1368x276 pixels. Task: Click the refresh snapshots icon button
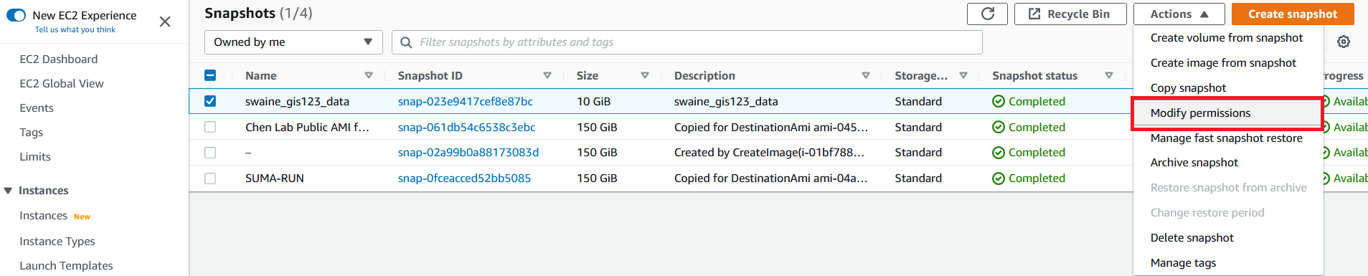click(987, 14)
